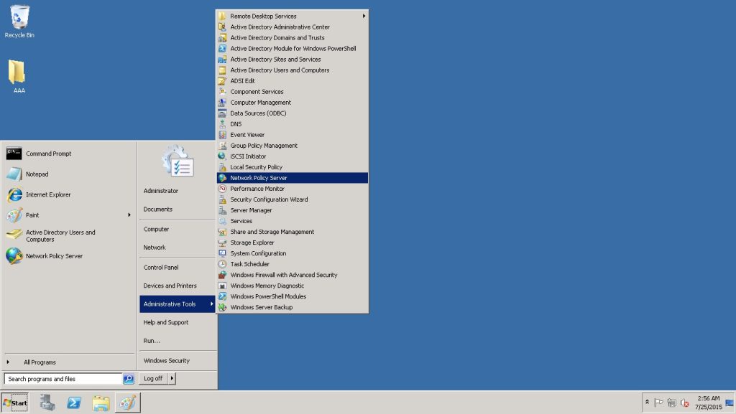
Task: Select Event Viewer in Administrative Tools
Action: (x=247, y=135)
